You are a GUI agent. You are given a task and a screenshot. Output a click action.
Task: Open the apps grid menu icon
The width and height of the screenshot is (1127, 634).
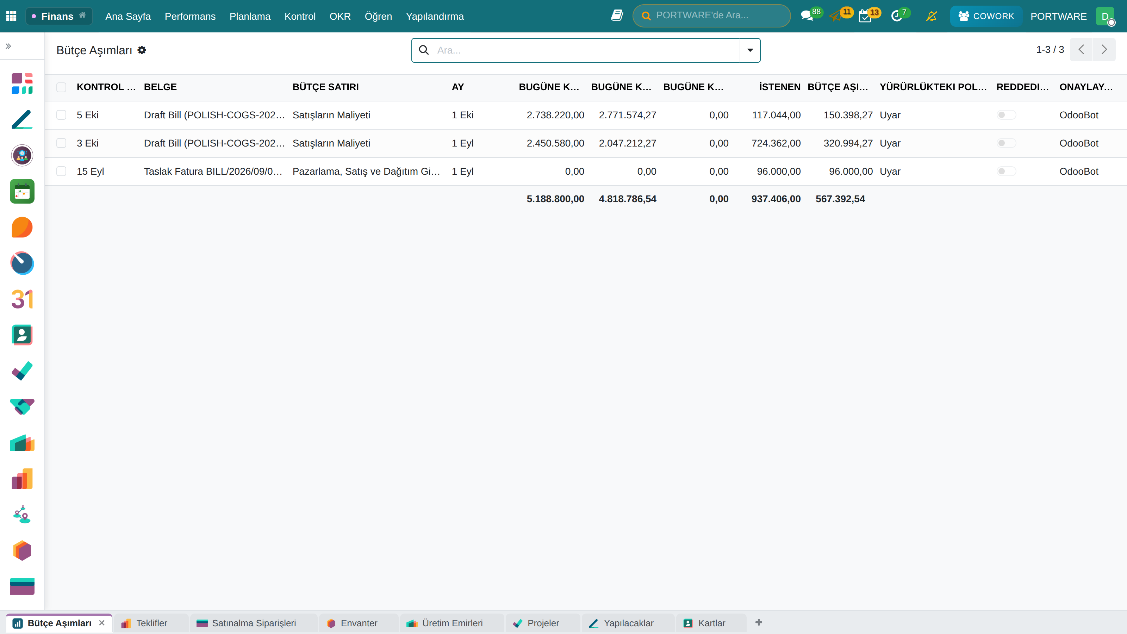pyautogui.click(x=11, y=16)
